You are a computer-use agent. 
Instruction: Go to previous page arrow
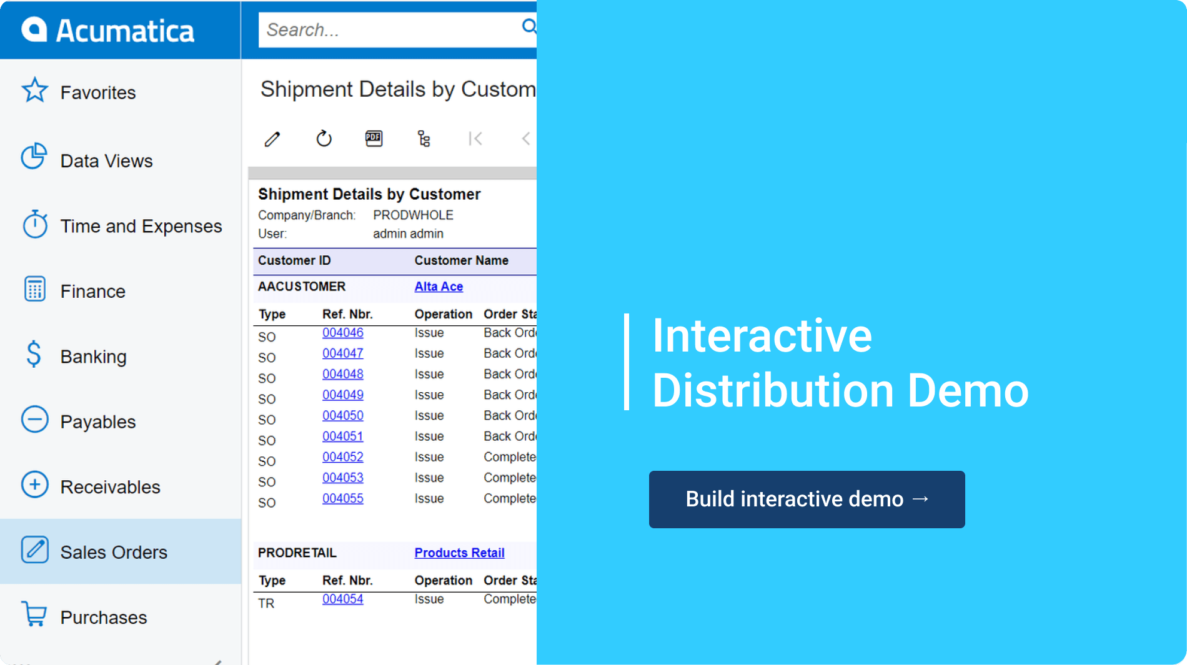pos(526,139)
